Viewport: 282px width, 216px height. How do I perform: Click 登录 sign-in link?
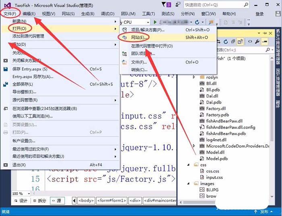coord(259,14)
